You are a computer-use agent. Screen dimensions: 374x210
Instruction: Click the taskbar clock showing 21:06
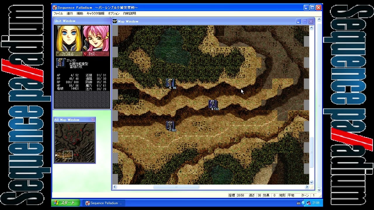[316, 203]
